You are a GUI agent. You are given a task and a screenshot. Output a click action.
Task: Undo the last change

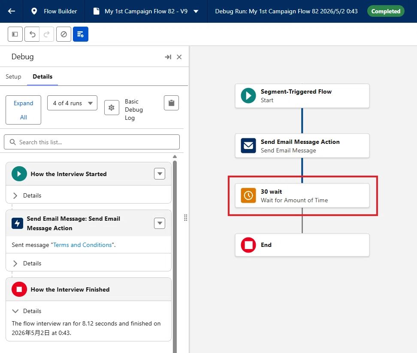[x=32, y=34]
